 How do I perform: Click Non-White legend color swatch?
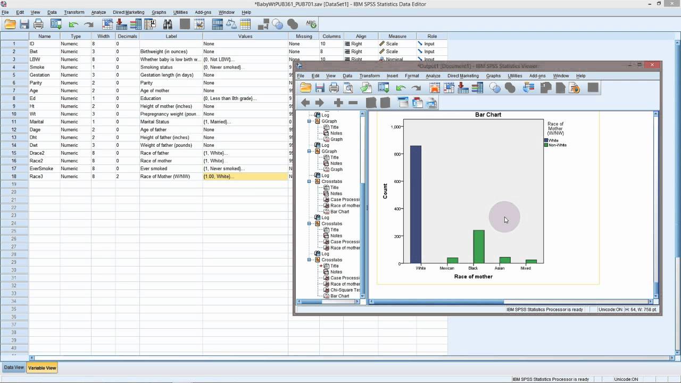(x=546, y=145)
